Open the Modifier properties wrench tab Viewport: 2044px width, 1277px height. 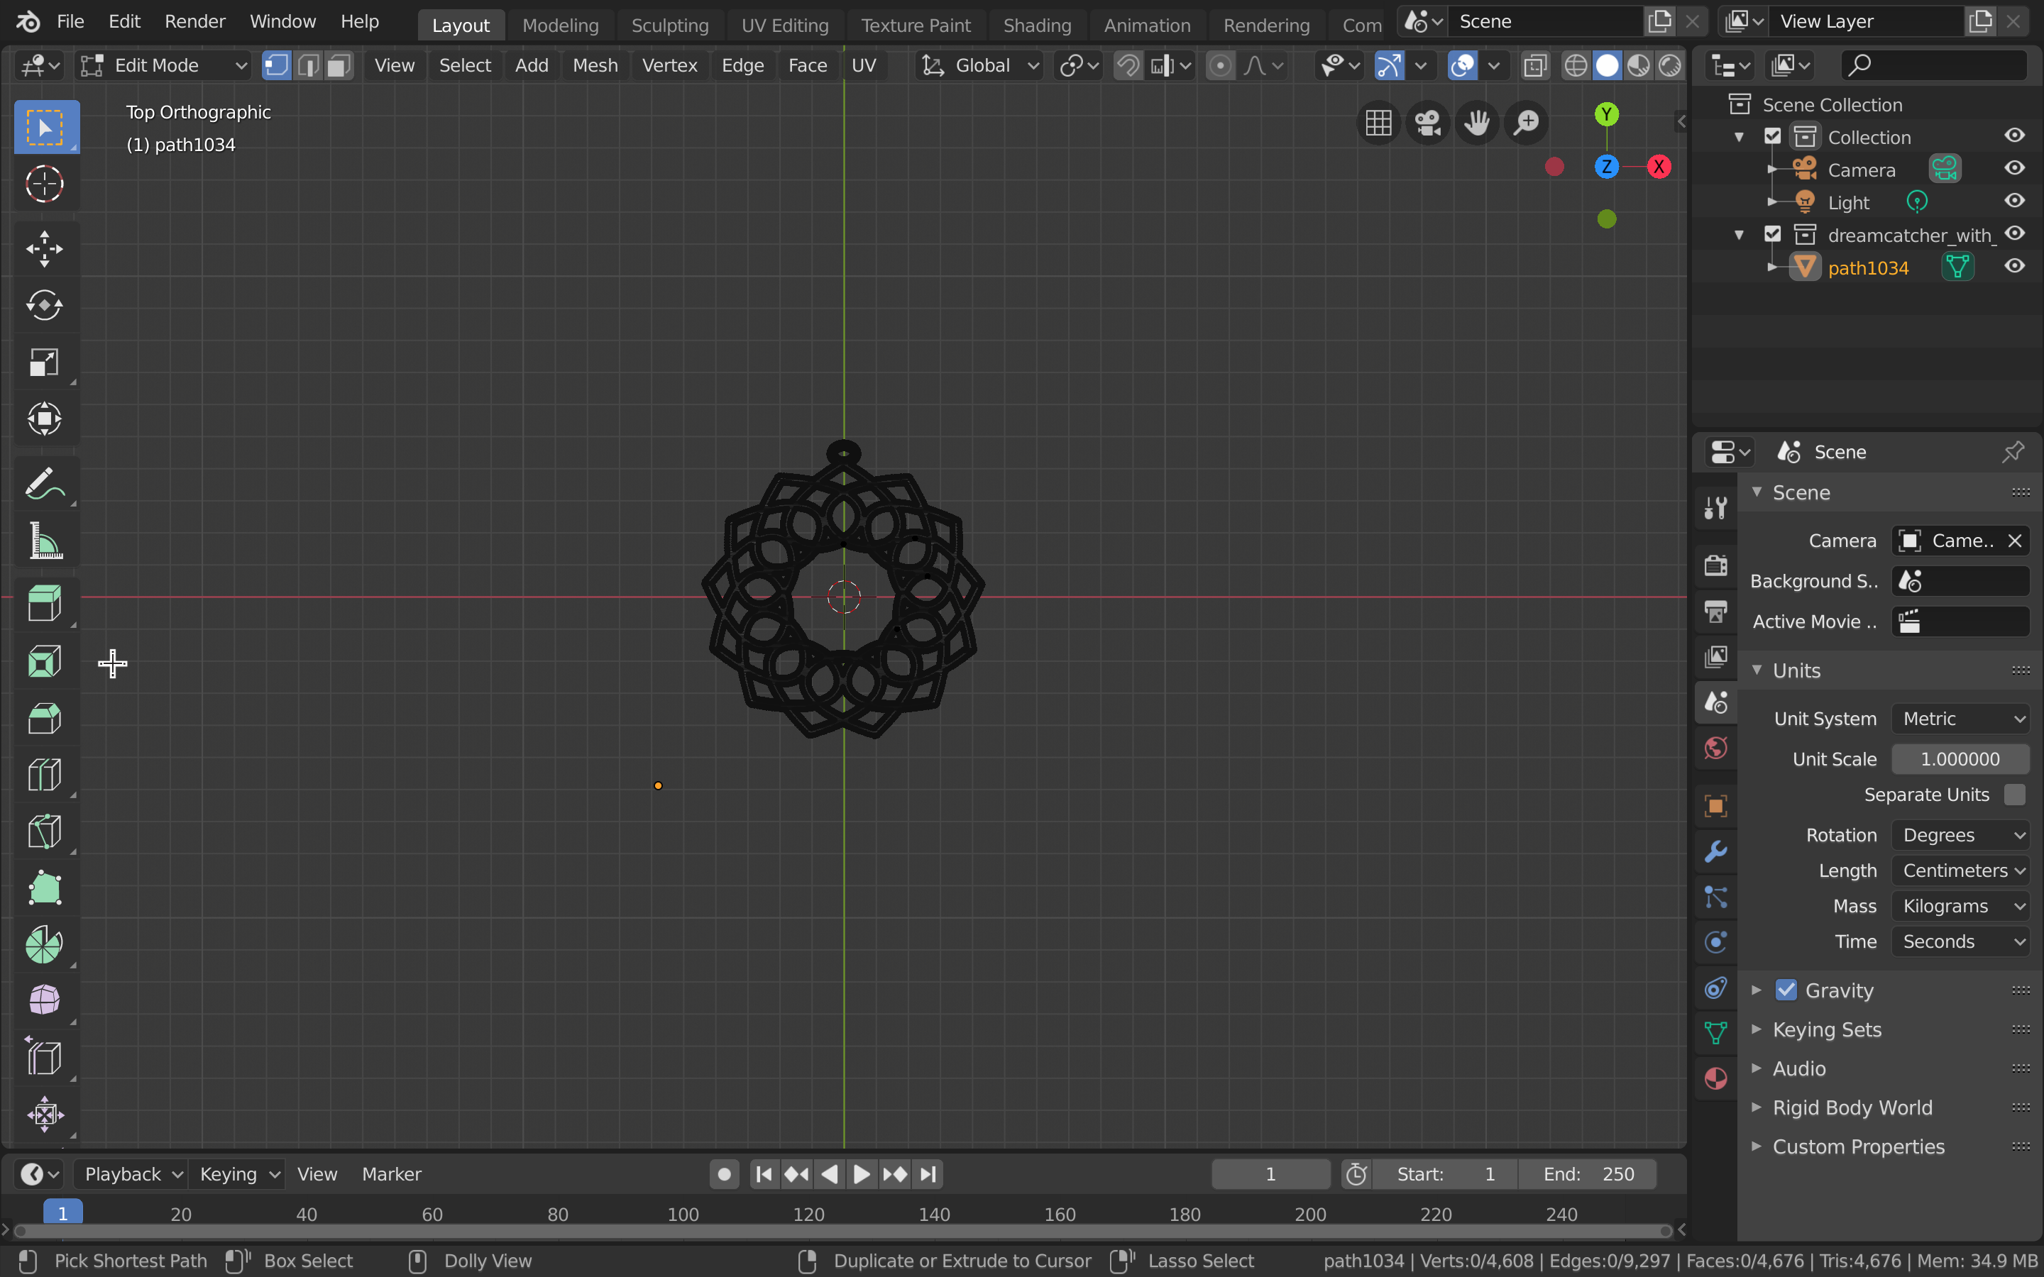coord(1715,851)
